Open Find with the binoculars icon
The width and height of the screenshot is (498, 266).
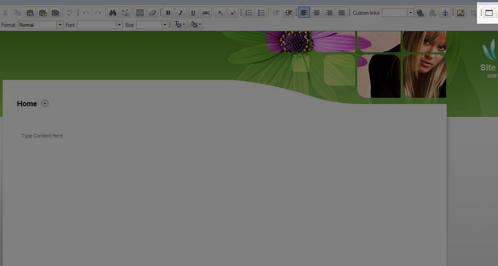pyautogui.click(x=113, y=13)
